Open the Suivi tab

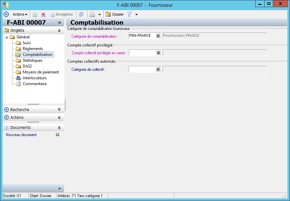[27, 43]
